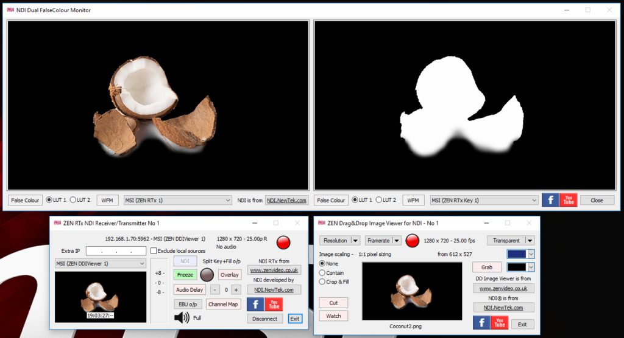Viewport: 624px width, 338px height.
Task: Click Facebook icon in ZEN RTx window
Action: [x=255, y=304]
